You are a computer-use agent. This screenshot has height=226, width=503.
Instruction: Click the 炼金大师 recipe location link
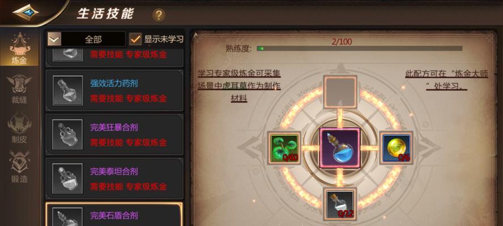(x=446, y=80)
